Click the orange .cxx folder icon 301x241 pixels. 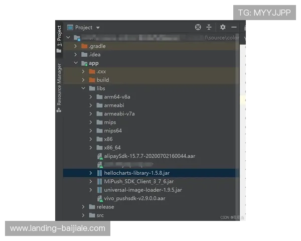pyautogui.click(x=92, y=71)
